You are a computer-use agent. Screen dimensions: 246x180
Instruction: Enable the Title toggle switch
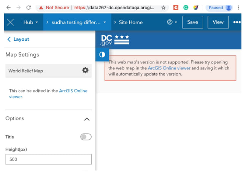[x=86, y=137]
